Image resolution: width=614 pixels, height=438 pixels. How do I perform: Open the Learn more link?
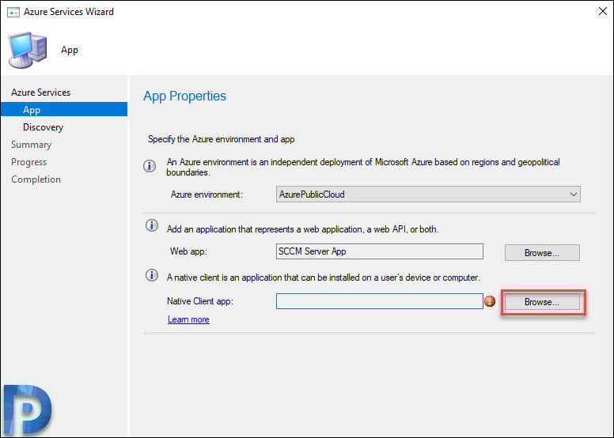(188, 319)
